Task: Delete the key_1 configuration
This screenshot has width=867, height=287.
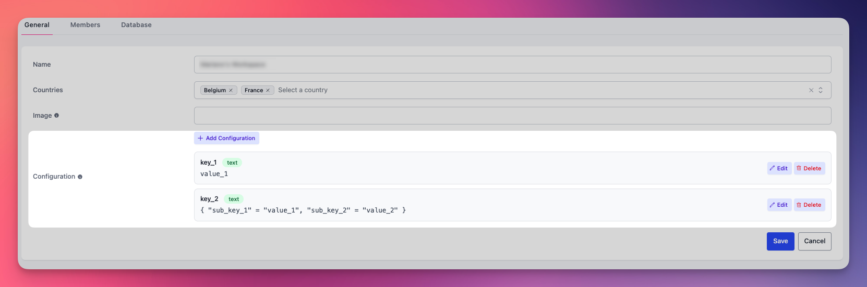Action: click(809, 168)
